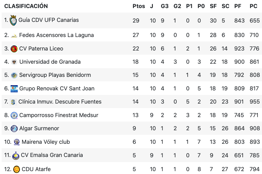The width and height of the screenshot is (262, 174).
Task: Click the PF column header
Action: click(x=238, y=6)
